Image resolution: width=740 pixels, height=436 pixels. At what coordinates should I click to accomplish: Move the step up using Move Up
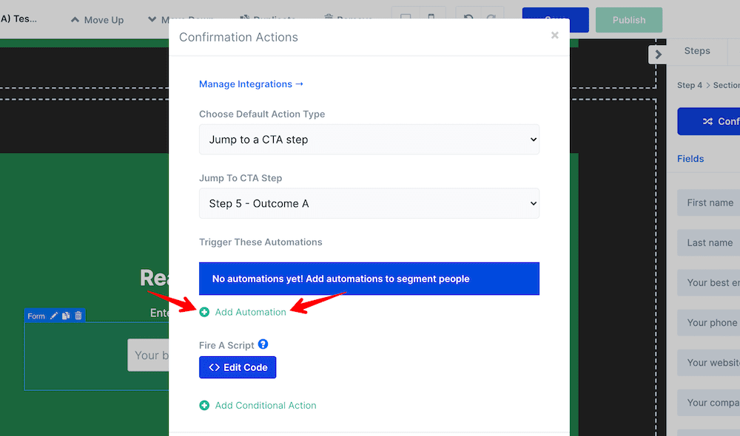[x=96, y=20]
